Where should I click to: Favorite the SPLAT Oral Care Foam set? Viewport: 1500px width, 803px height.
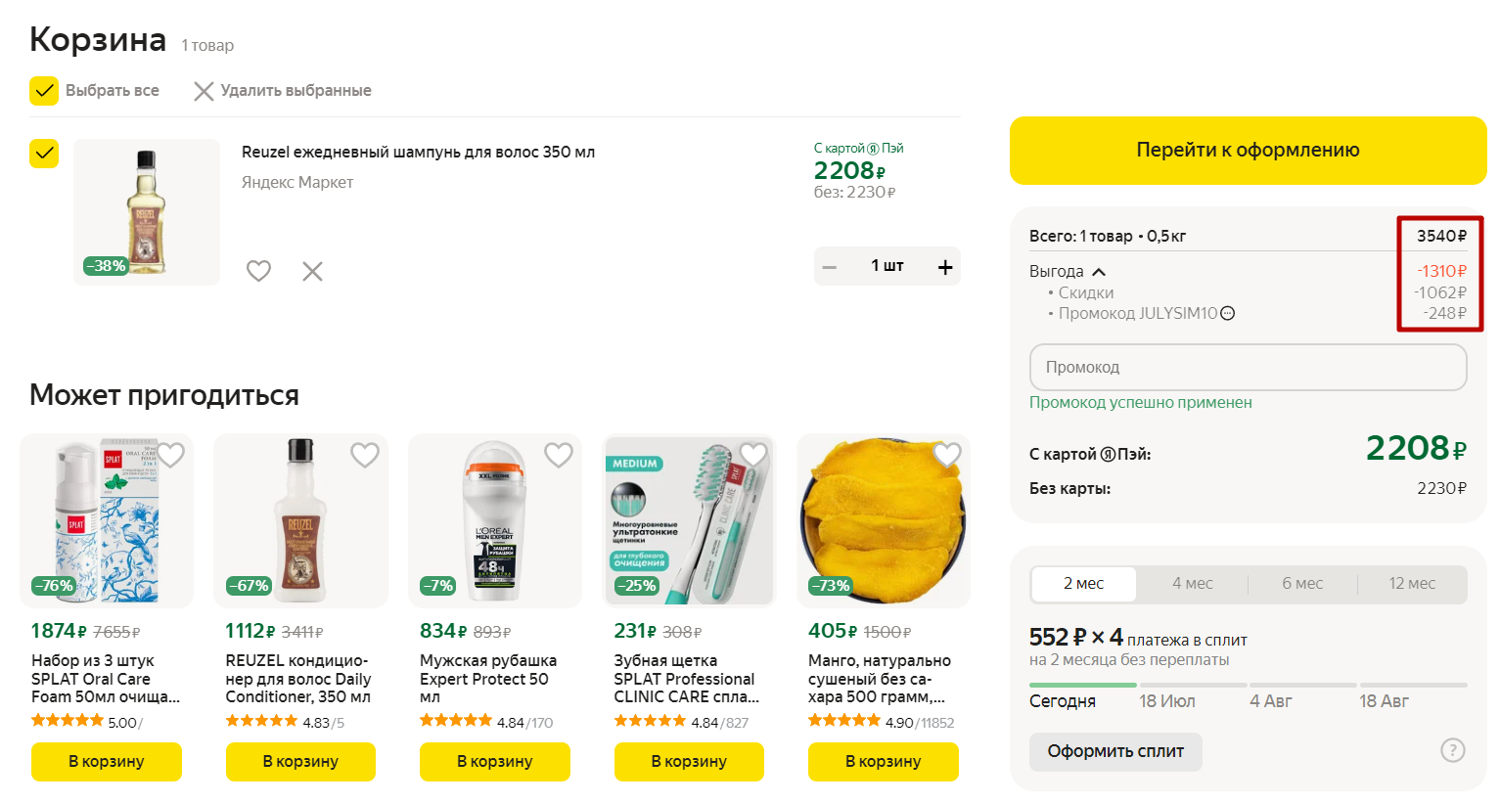pos(171,455)
